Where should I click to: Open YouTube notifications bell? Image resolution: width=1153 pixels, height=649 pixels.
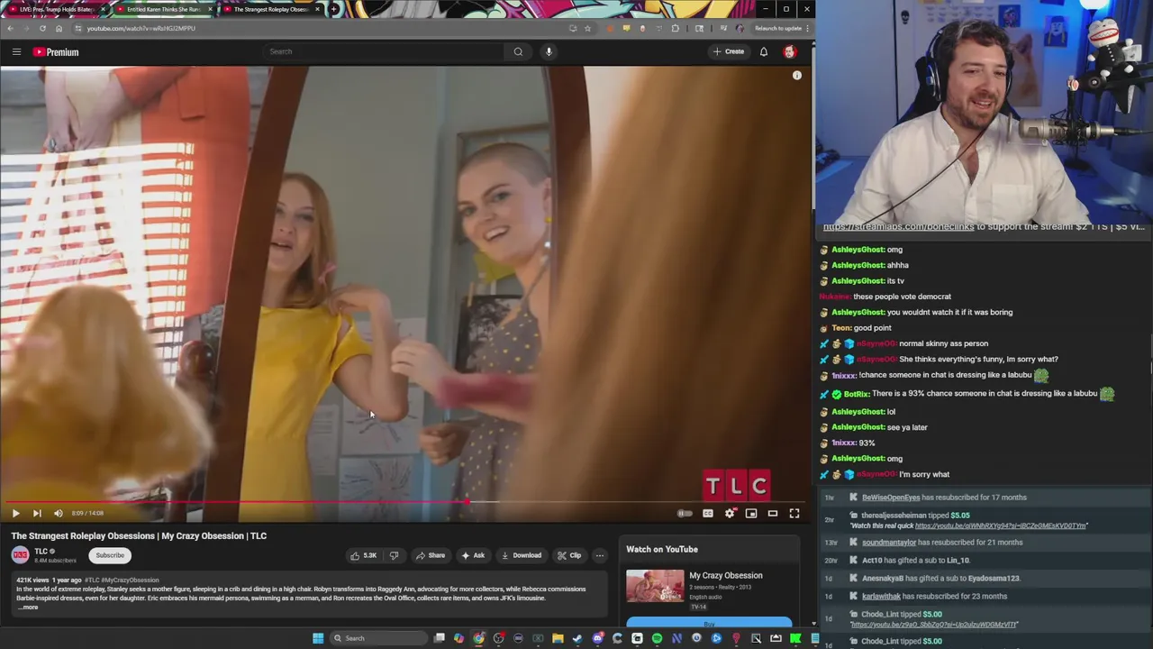[x=764, y=51]
